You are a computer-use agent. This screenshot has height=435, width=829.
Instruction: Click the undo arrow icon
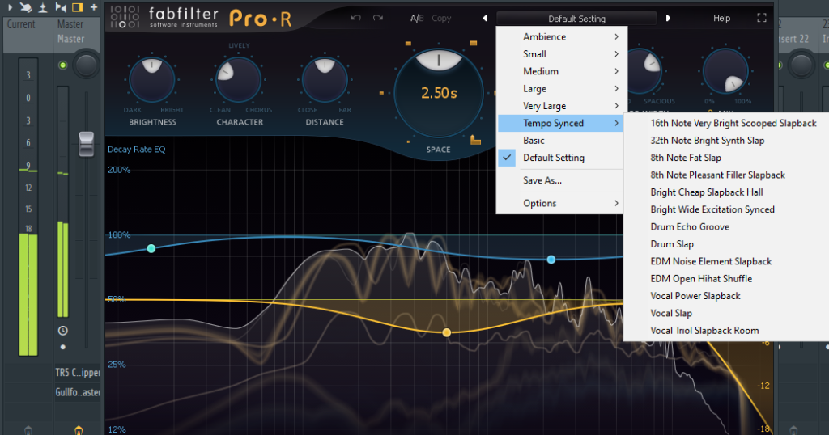[x=356, y=18]
